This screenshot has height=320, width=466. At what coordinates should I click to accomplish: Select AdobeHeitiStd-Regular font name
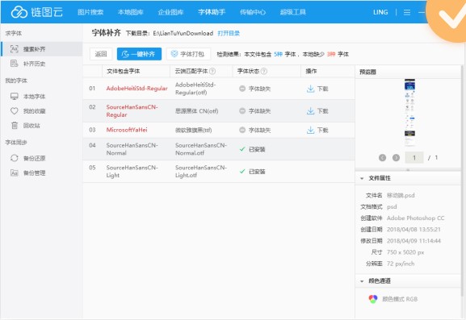[x=136, y=89]
